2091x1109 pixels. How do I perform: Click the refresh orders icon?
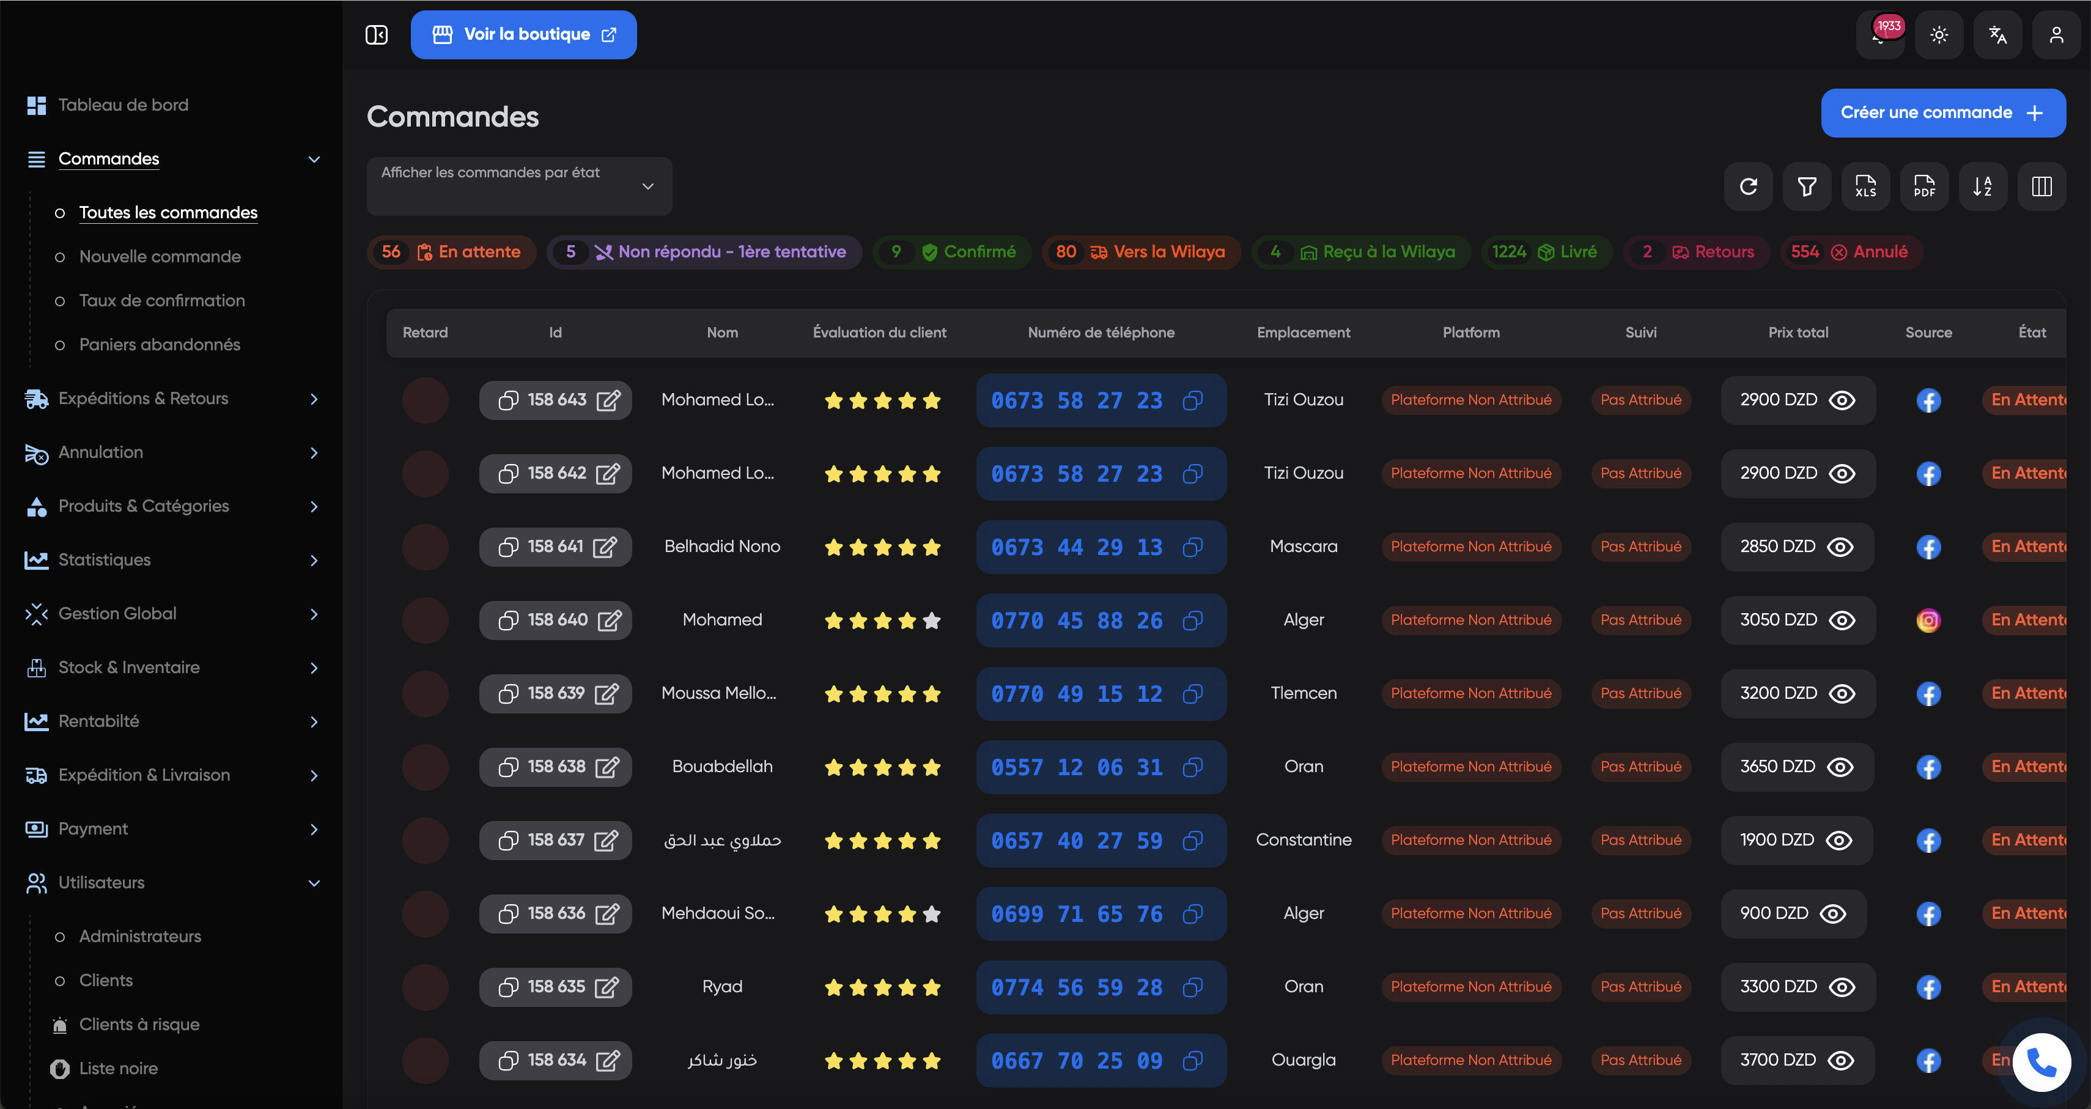[x=1749, y=186]
